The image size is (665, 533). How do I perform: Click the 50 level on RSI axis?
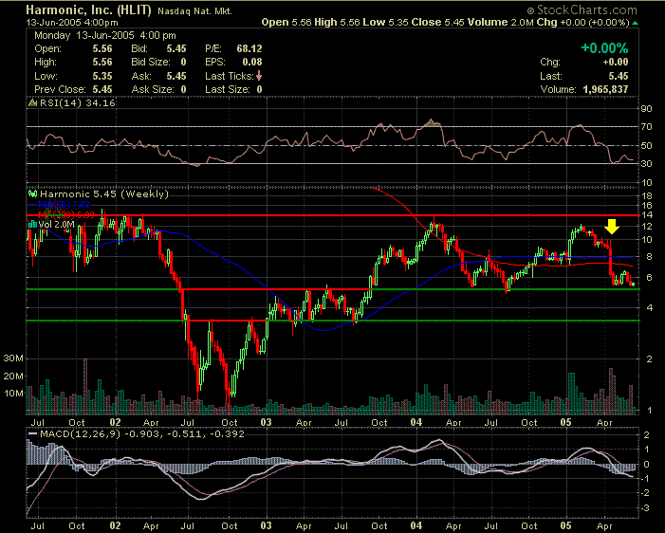pos(646,145)
